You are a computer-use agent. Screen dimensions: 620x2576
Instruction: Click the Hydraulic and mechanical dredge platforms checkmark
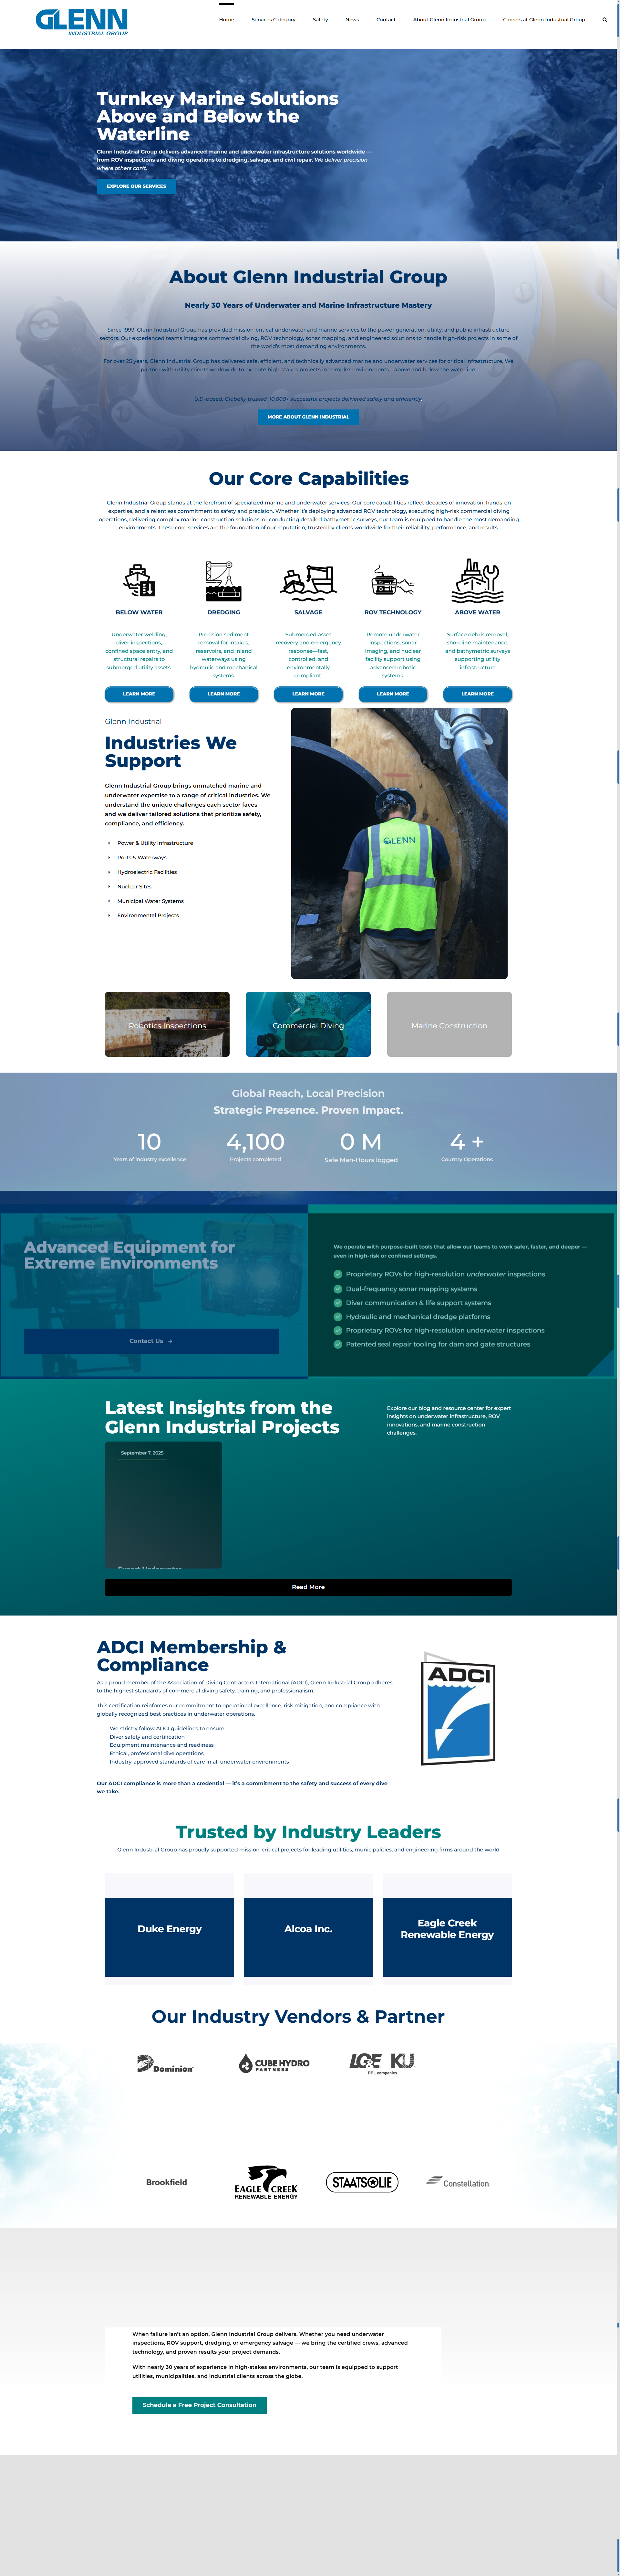338,1317
